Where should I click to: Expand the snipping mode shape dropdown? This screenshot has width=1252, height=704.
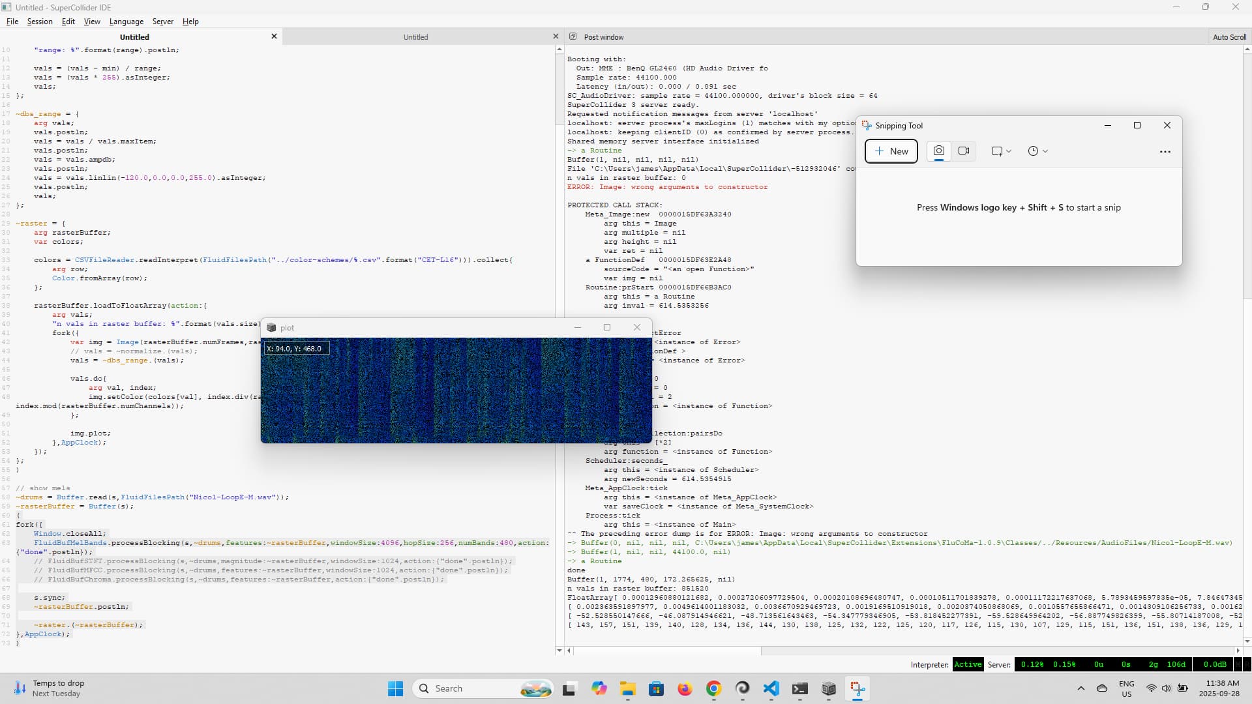(x=1001, y=151)
